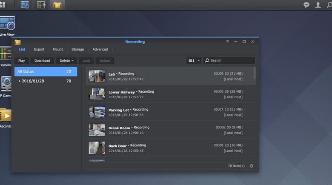Click the search magnifier in the Search box
The image size is (332, 185).
(207, 60)
